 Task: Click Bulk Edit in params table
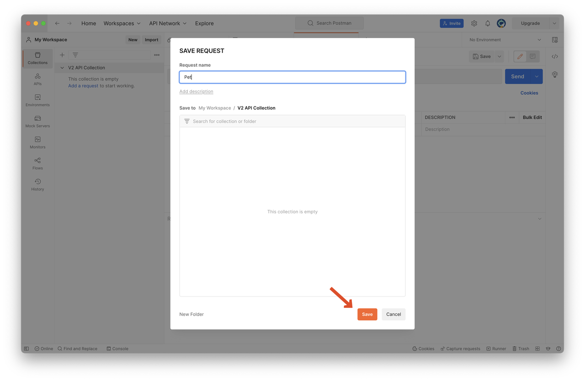point(532,117)
